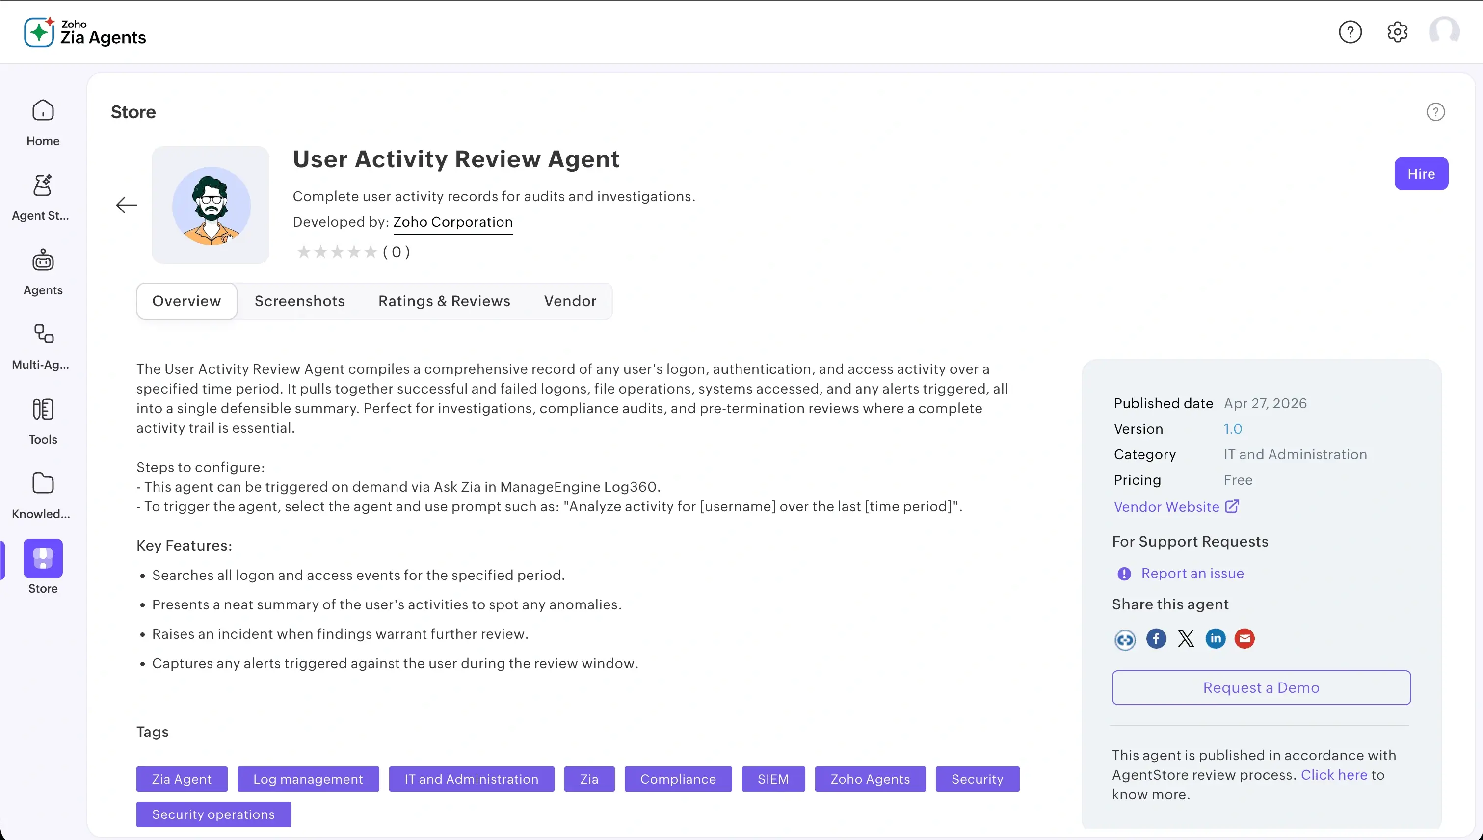
Task: Open the Zoho Corporation developer link
Action: pyautogui.click(x=452, y=222)
